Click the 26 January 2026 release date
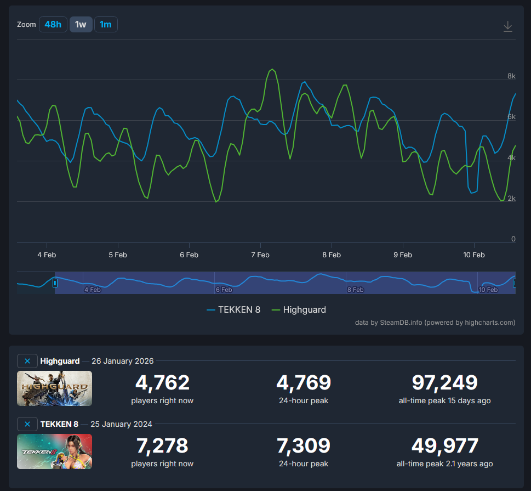This screenshot has height=491, width=531. pos(123,361)
